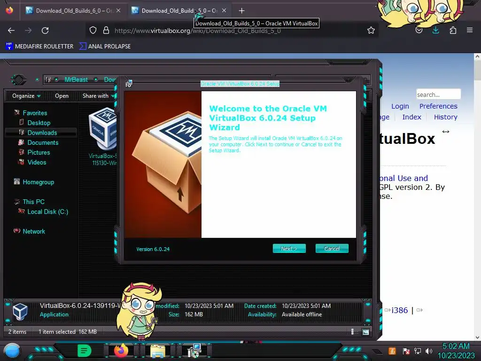The height and width of the screenshot is (361, 481).
Task: Open Firefox extensions puzzle icon
Action: click(453, 30)
